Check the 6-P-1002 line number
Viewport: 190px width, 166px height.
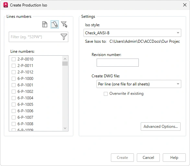point(14,92)
